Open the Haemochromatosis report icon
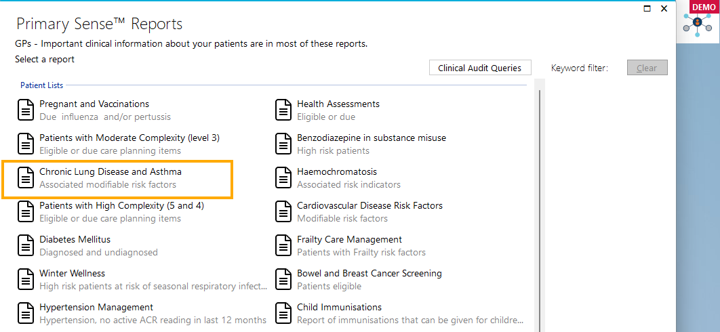 [x=283, y=178]
